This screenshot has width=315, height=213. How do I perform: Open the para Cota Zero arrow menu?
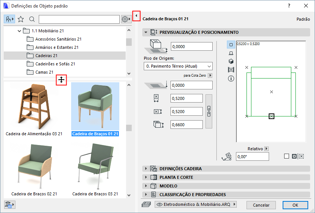[x=210, y=76]
